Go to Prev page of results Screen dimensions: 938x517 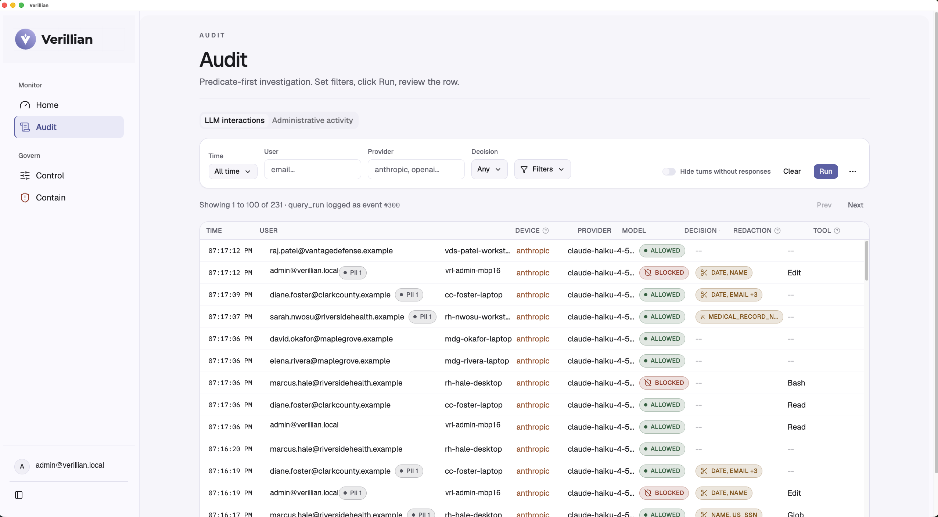824,205
